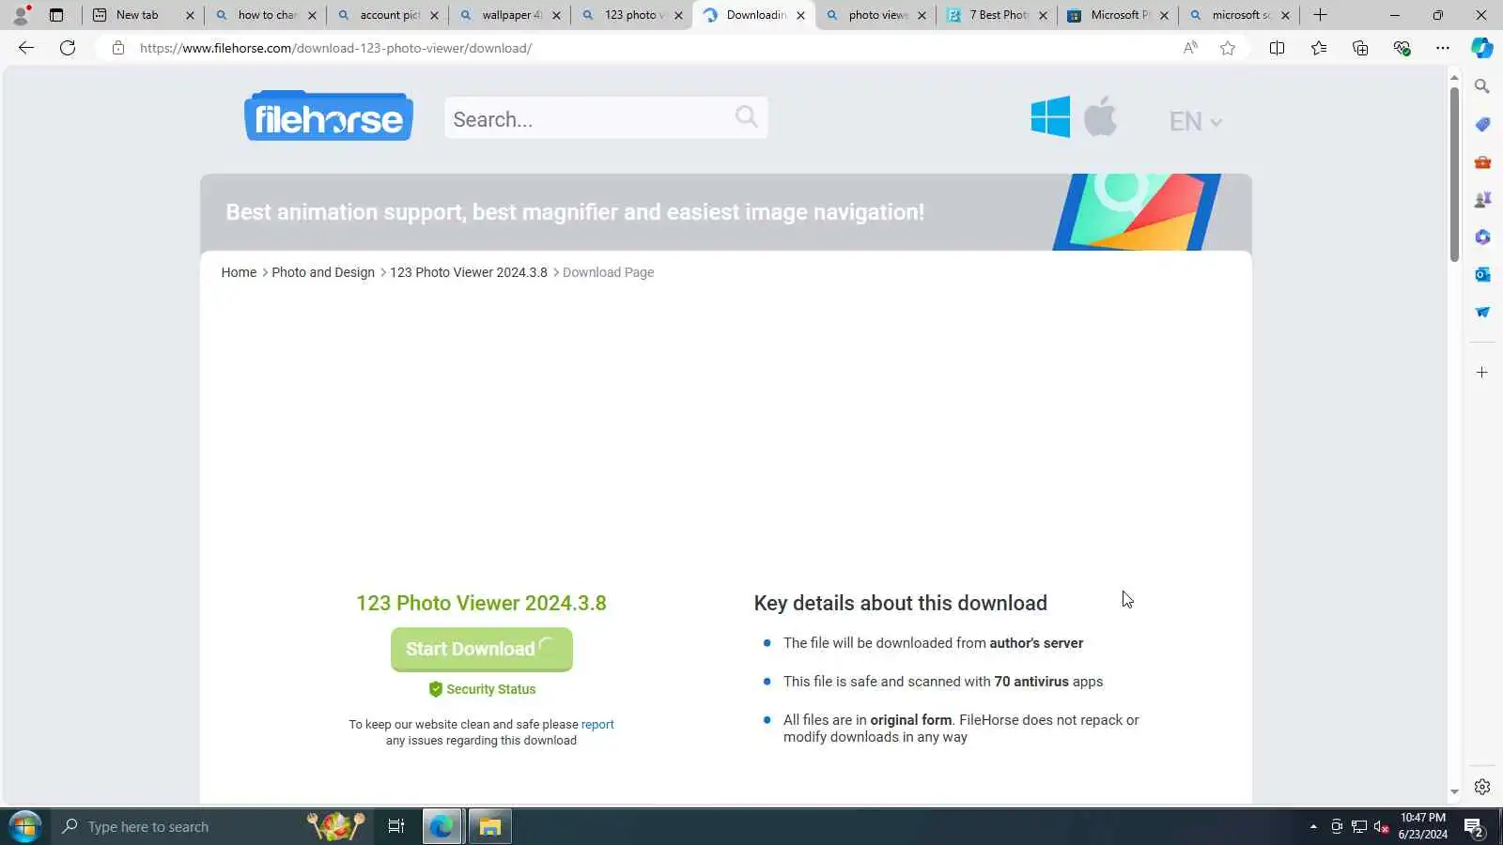
Task: Switch to the '123 photo v' tab
Action: [631, 15]
